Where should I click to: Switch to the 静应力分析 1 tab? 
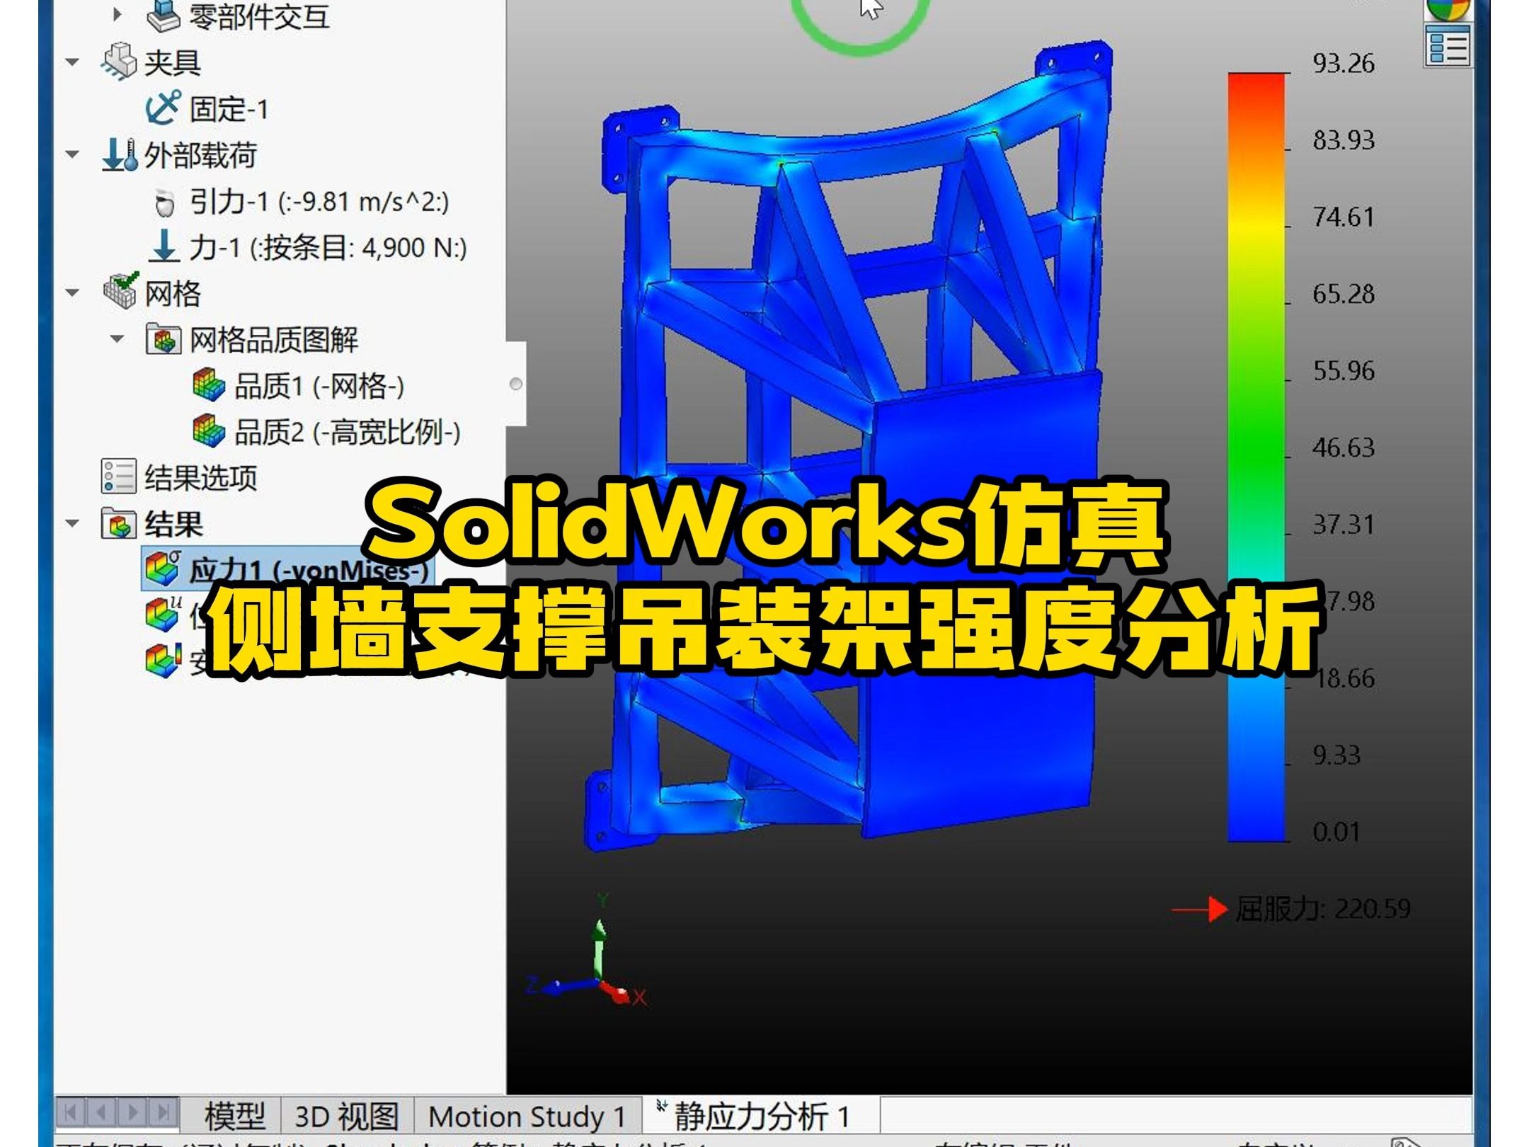tap(761, 1117)
